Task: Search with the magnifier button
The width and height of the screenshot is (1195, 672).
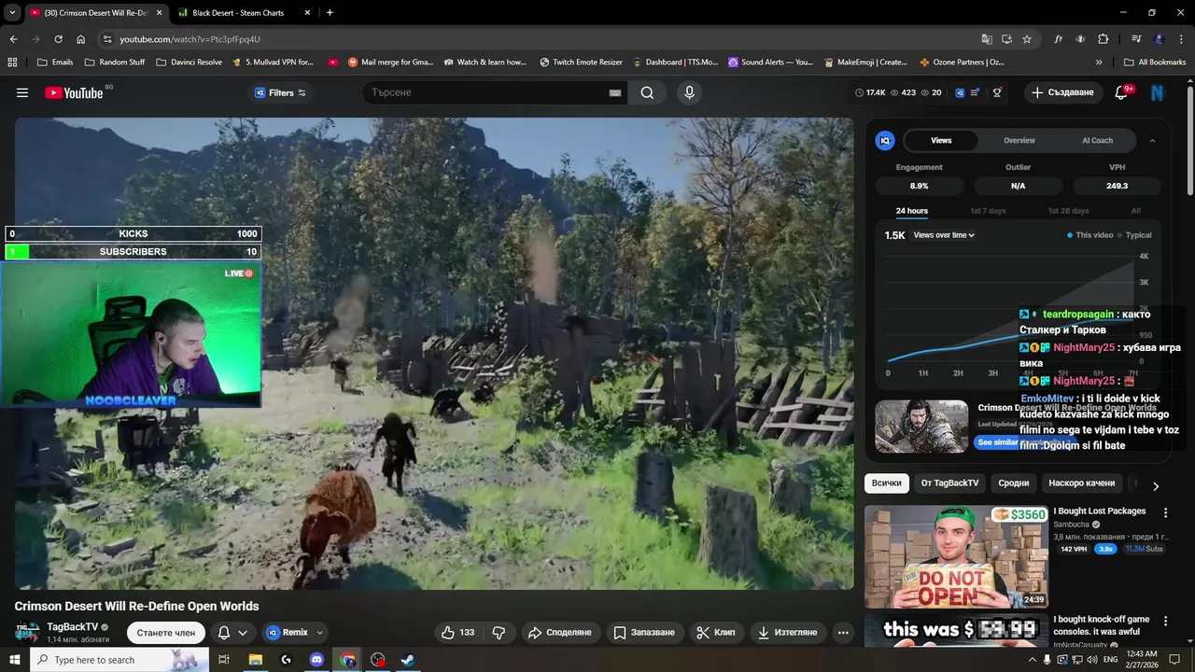Action: (x=647, y=92)
